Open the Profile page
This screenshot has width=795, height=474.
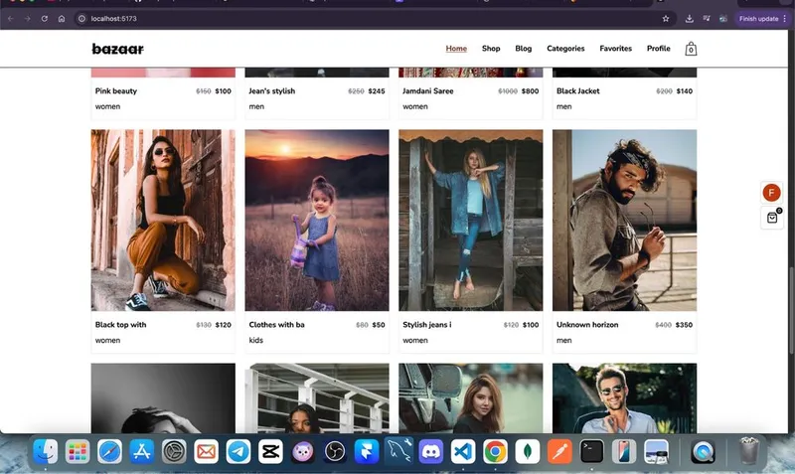pos(658,49)
